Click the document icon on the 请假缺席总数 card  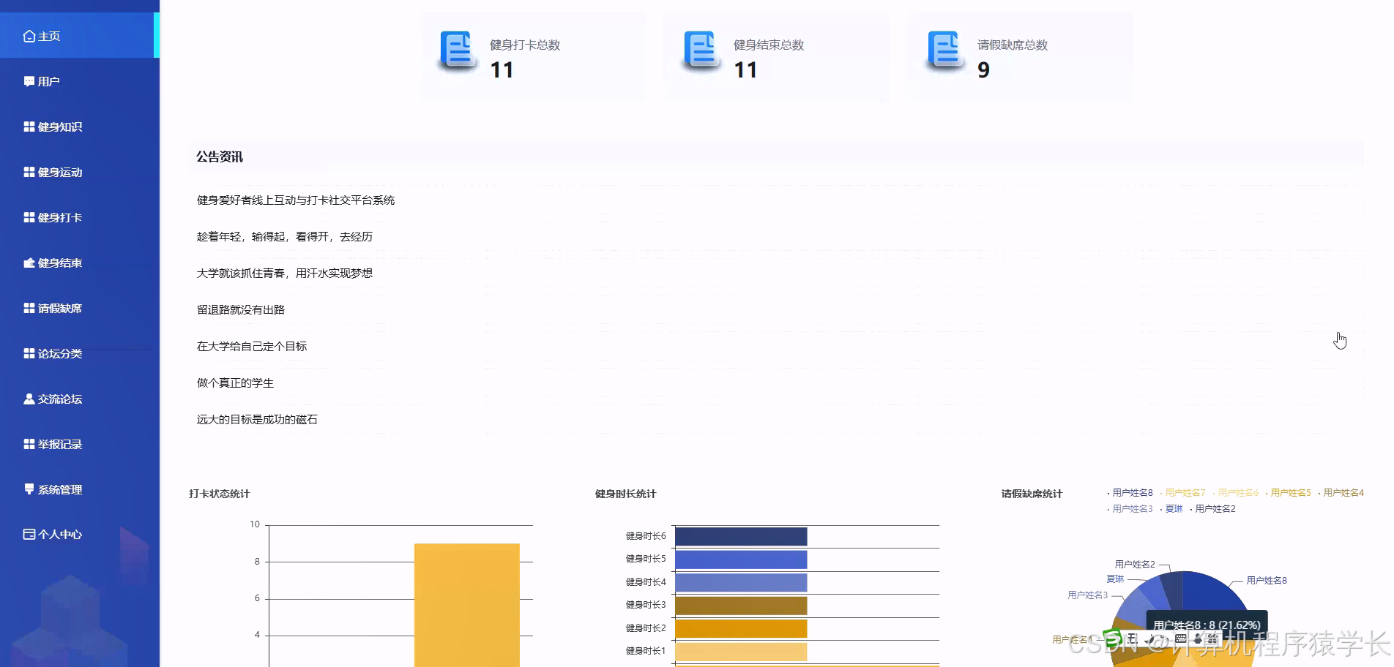click(x=946, y=50)
